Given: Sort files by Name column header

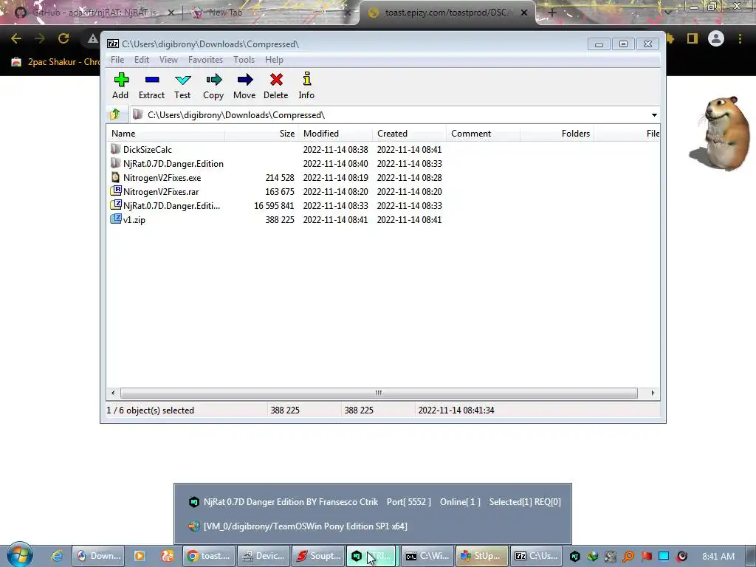Looking at the screenshot, I should 165,134.
